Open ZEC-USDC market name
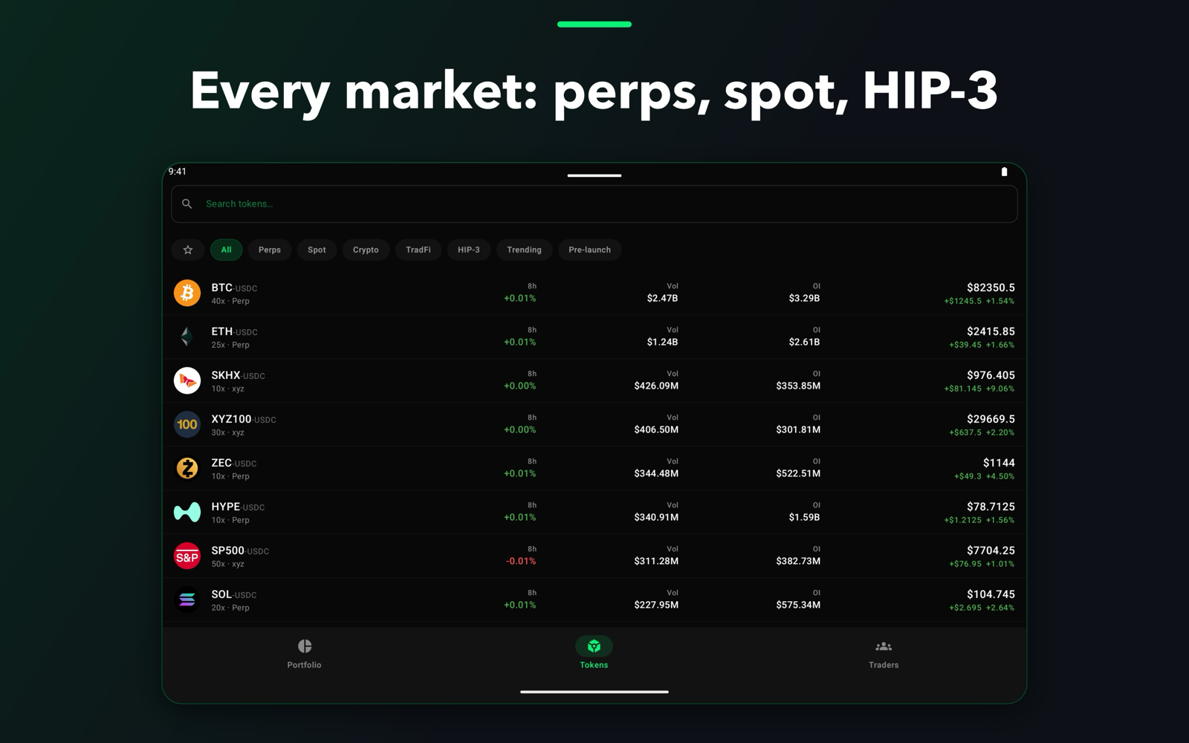Image resolution: width=1189 pixels, height=743 pixels. coord(234,463)
